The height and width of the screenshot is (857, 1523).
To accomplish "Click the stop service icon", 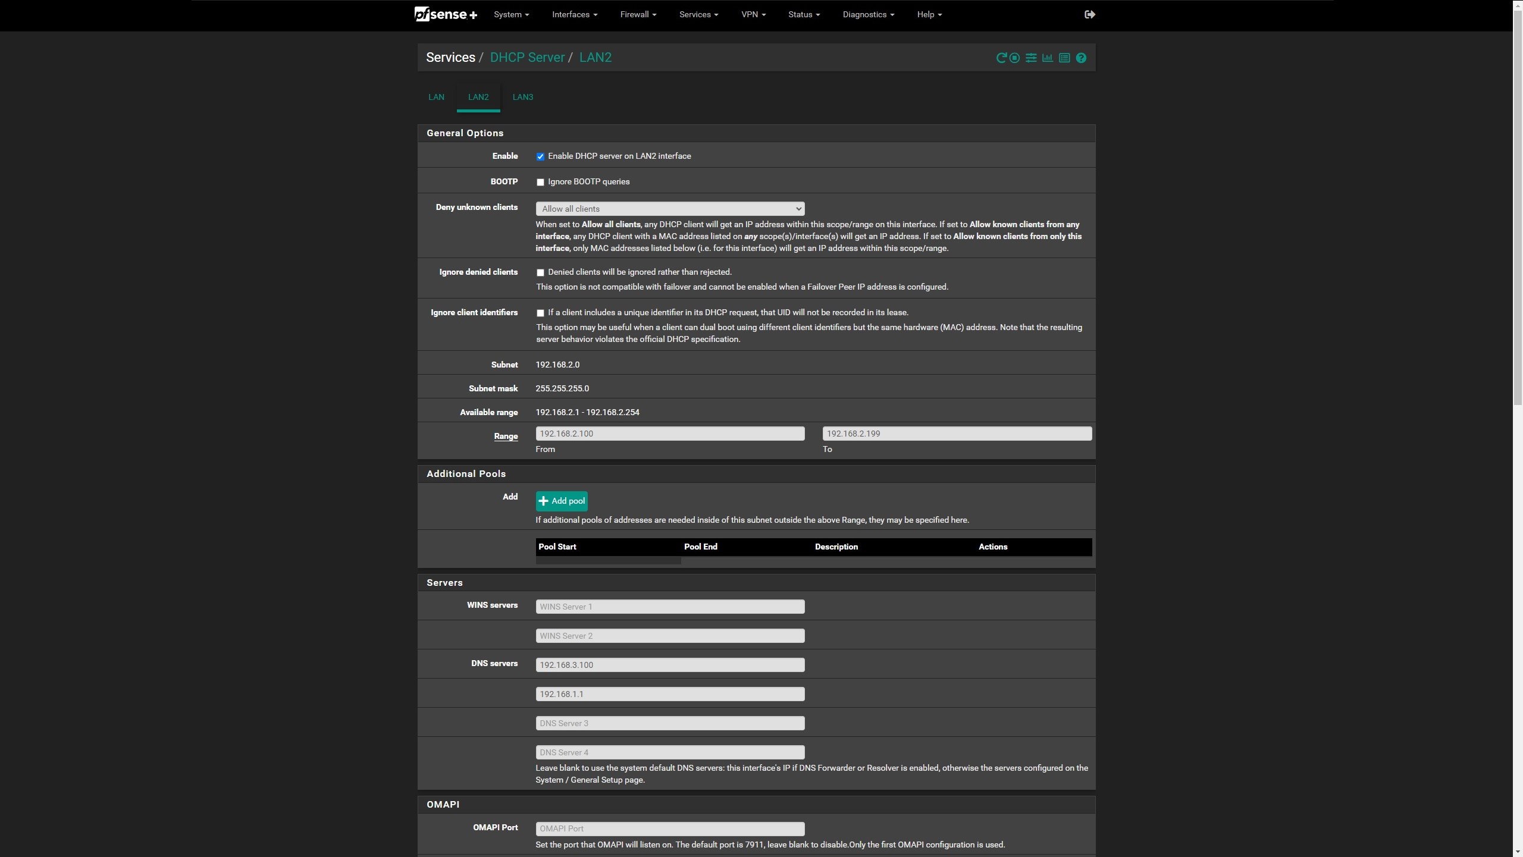I will tap(1015, 58).
